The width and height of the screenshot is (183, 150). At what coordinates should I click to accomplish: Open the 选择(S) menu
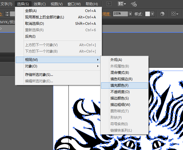[23, 4]
